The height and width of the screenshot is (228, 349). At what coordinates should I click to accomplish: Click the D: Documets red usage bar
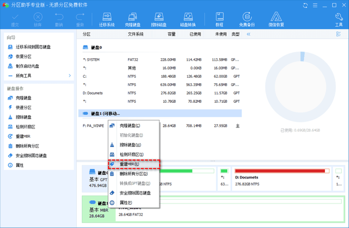point(282,171)
